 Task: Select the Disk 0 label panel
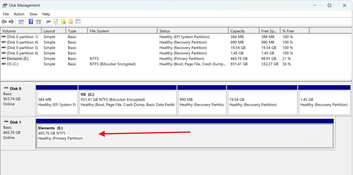[x=18, y=100]
